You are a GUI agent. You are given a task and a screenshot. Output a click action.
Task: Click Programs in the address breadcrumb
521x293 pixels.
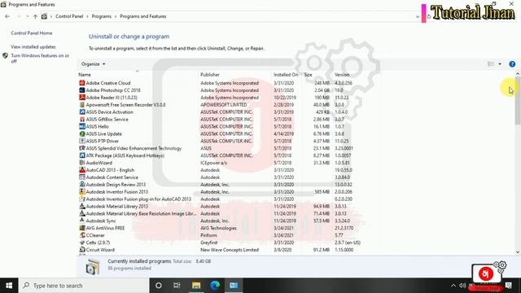(x=101, y=16)
